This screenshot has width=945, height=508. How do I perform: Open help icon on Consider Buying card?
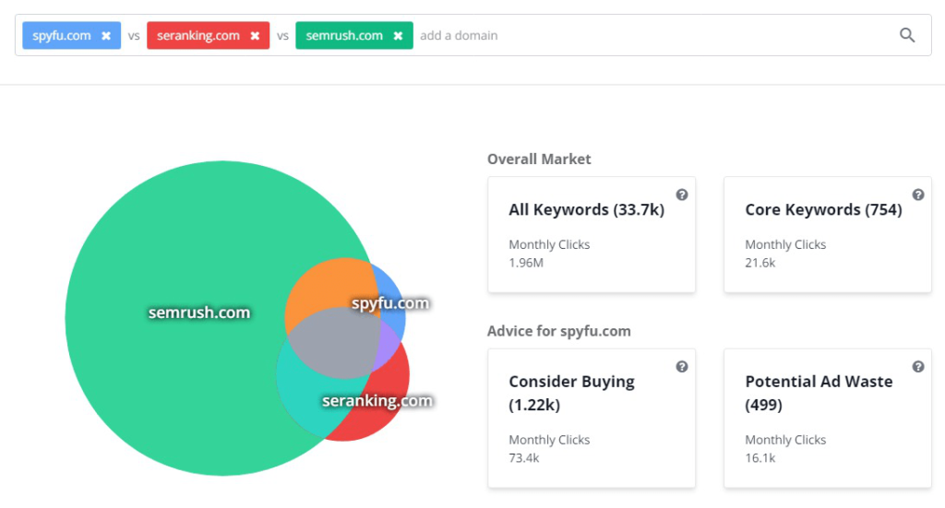(682, 367)
